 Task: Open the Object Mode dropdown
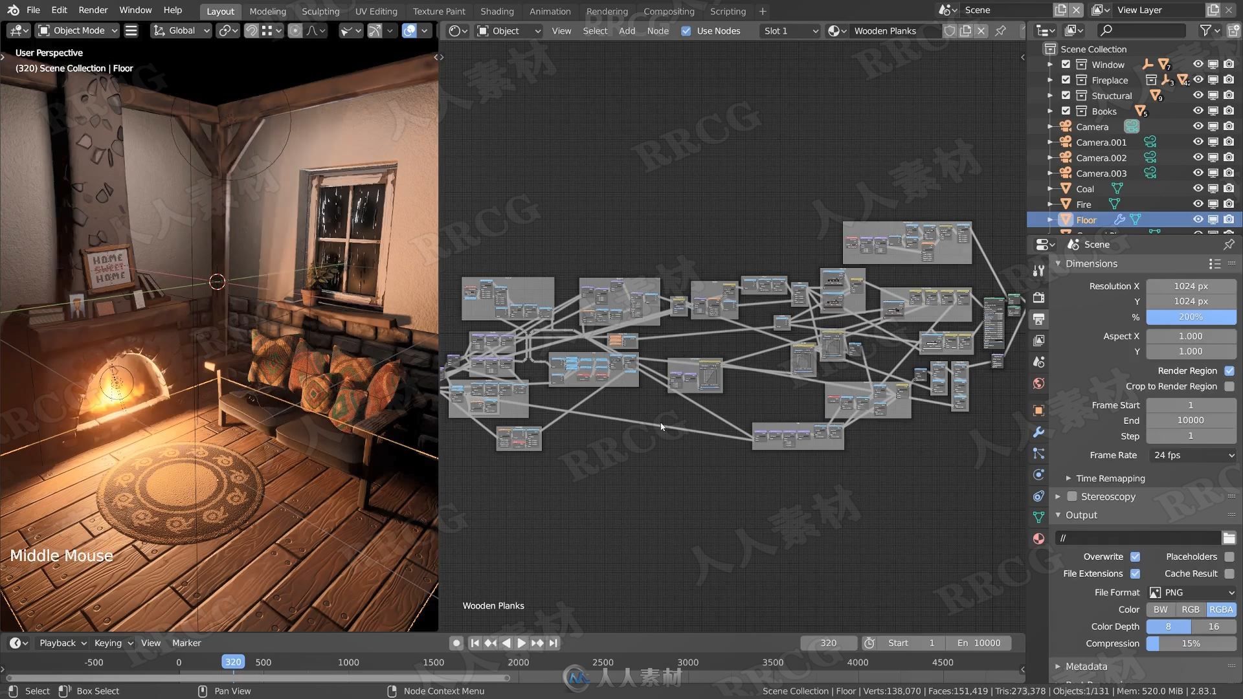pyautogui.click(x=78, y=30)
